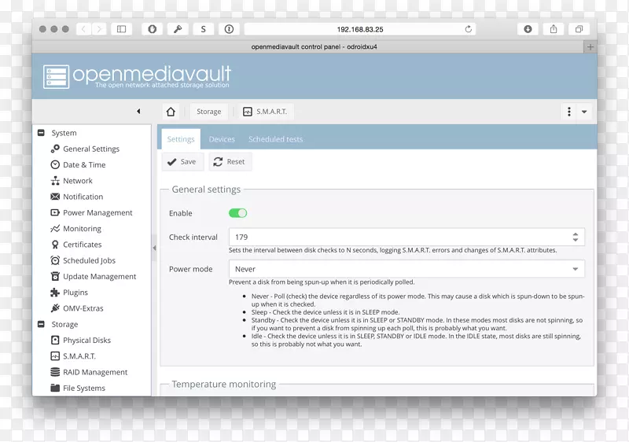This screenshot has height=442, width=629.
Task: Open the browser downloads icon
Action: (528, 29)
